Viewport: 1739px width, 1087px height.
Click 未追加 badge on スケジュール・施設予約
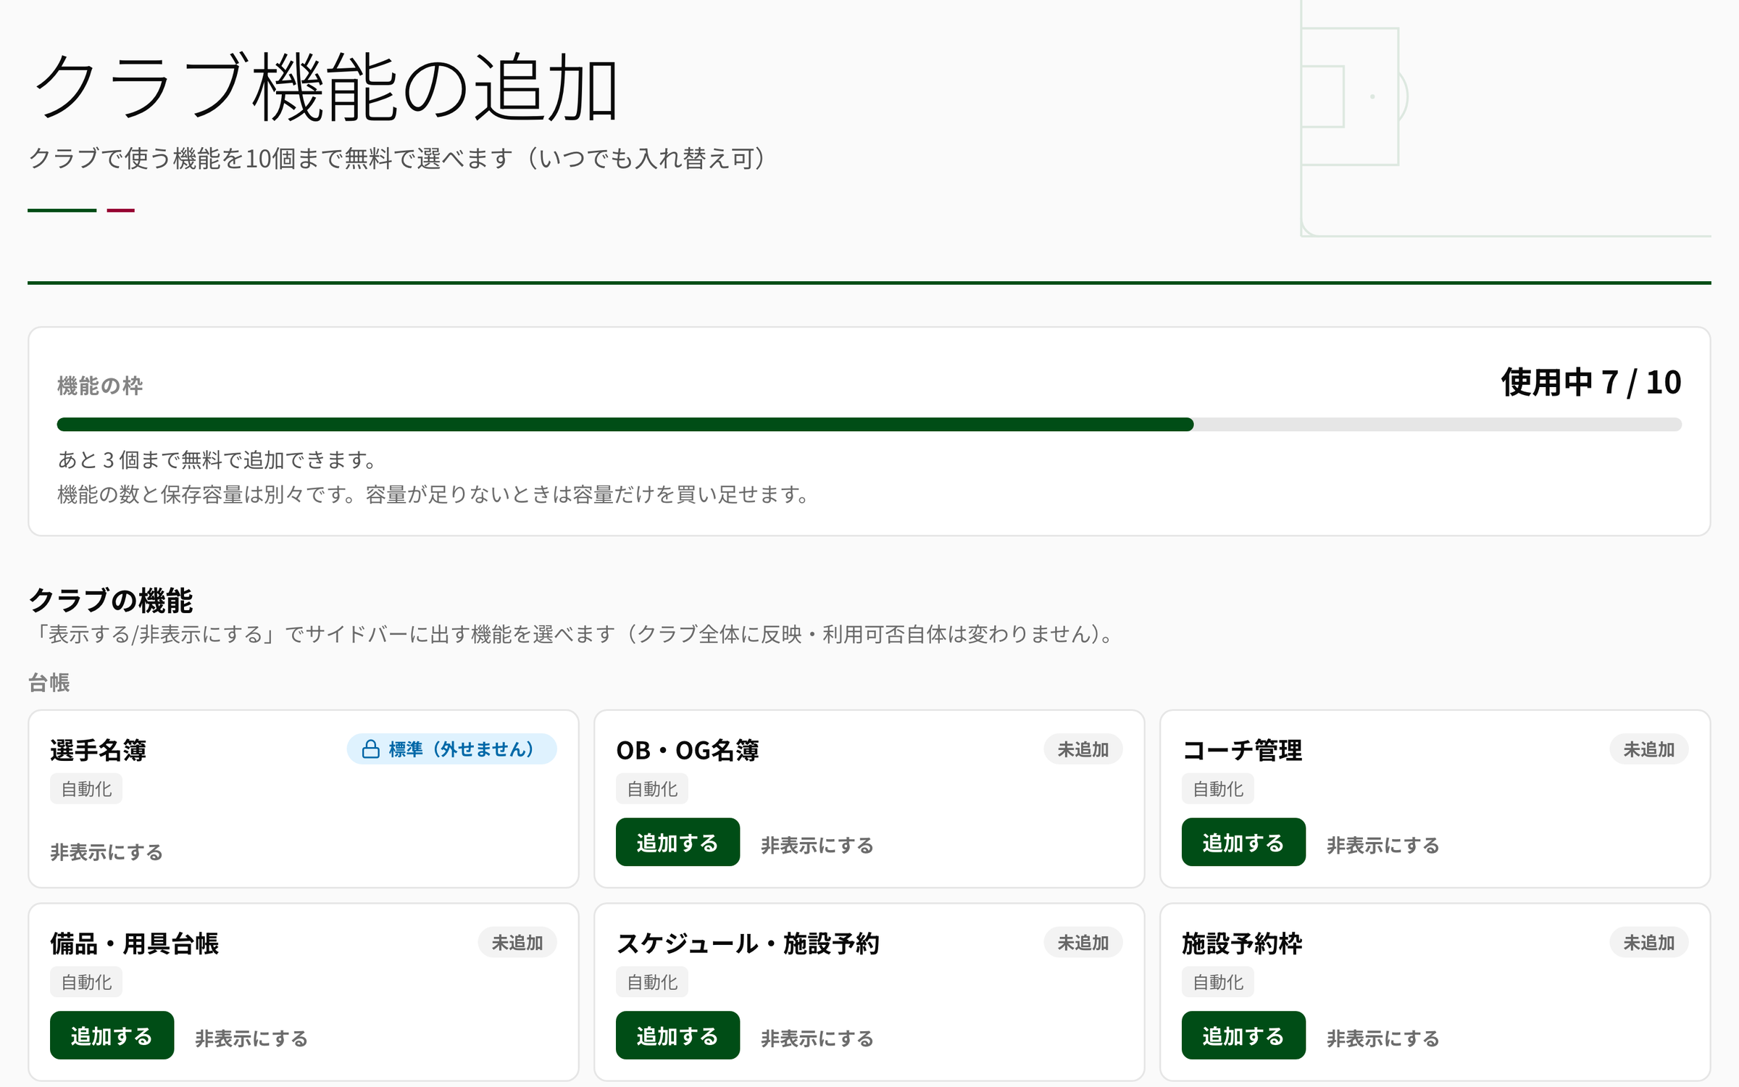[x=1083, y=942]
